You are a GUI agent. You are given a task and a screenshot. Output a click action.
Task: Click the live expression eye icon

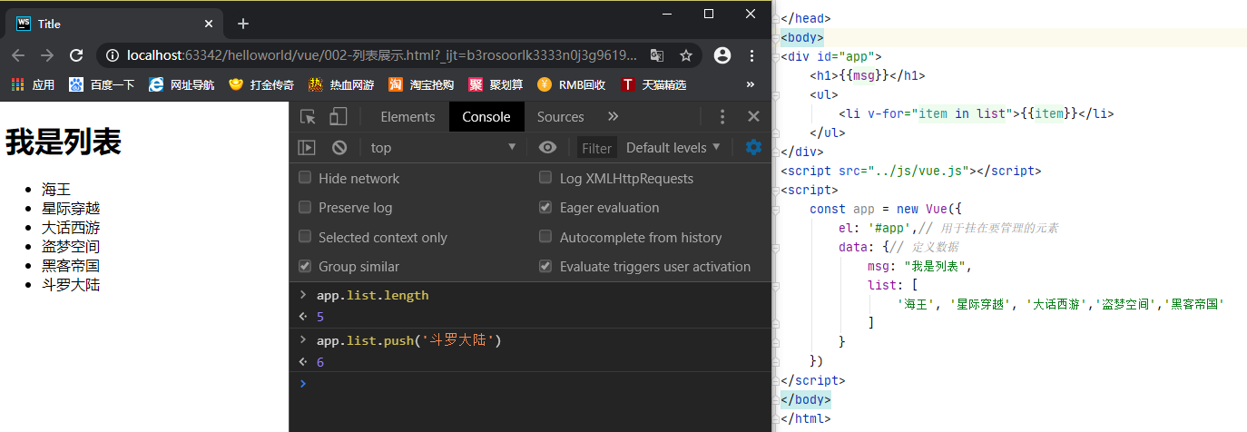coord(547,147)
